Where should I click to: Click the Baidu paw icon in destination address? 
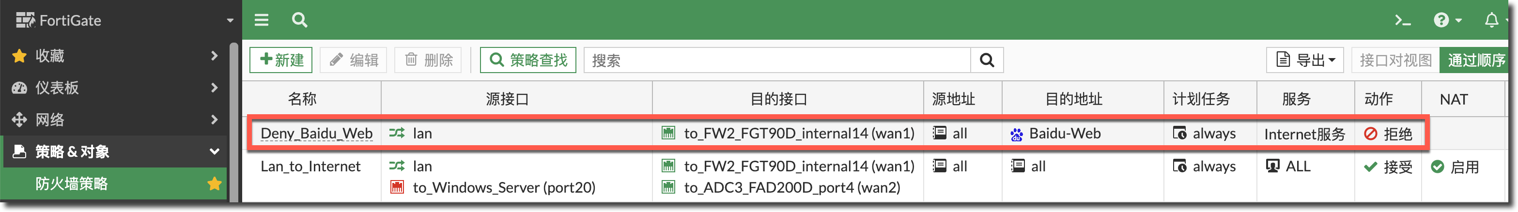(x=1017, y=134)
